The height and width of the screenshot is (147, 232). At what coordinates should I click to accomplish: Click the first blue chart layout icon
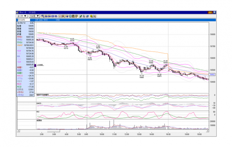43,16
